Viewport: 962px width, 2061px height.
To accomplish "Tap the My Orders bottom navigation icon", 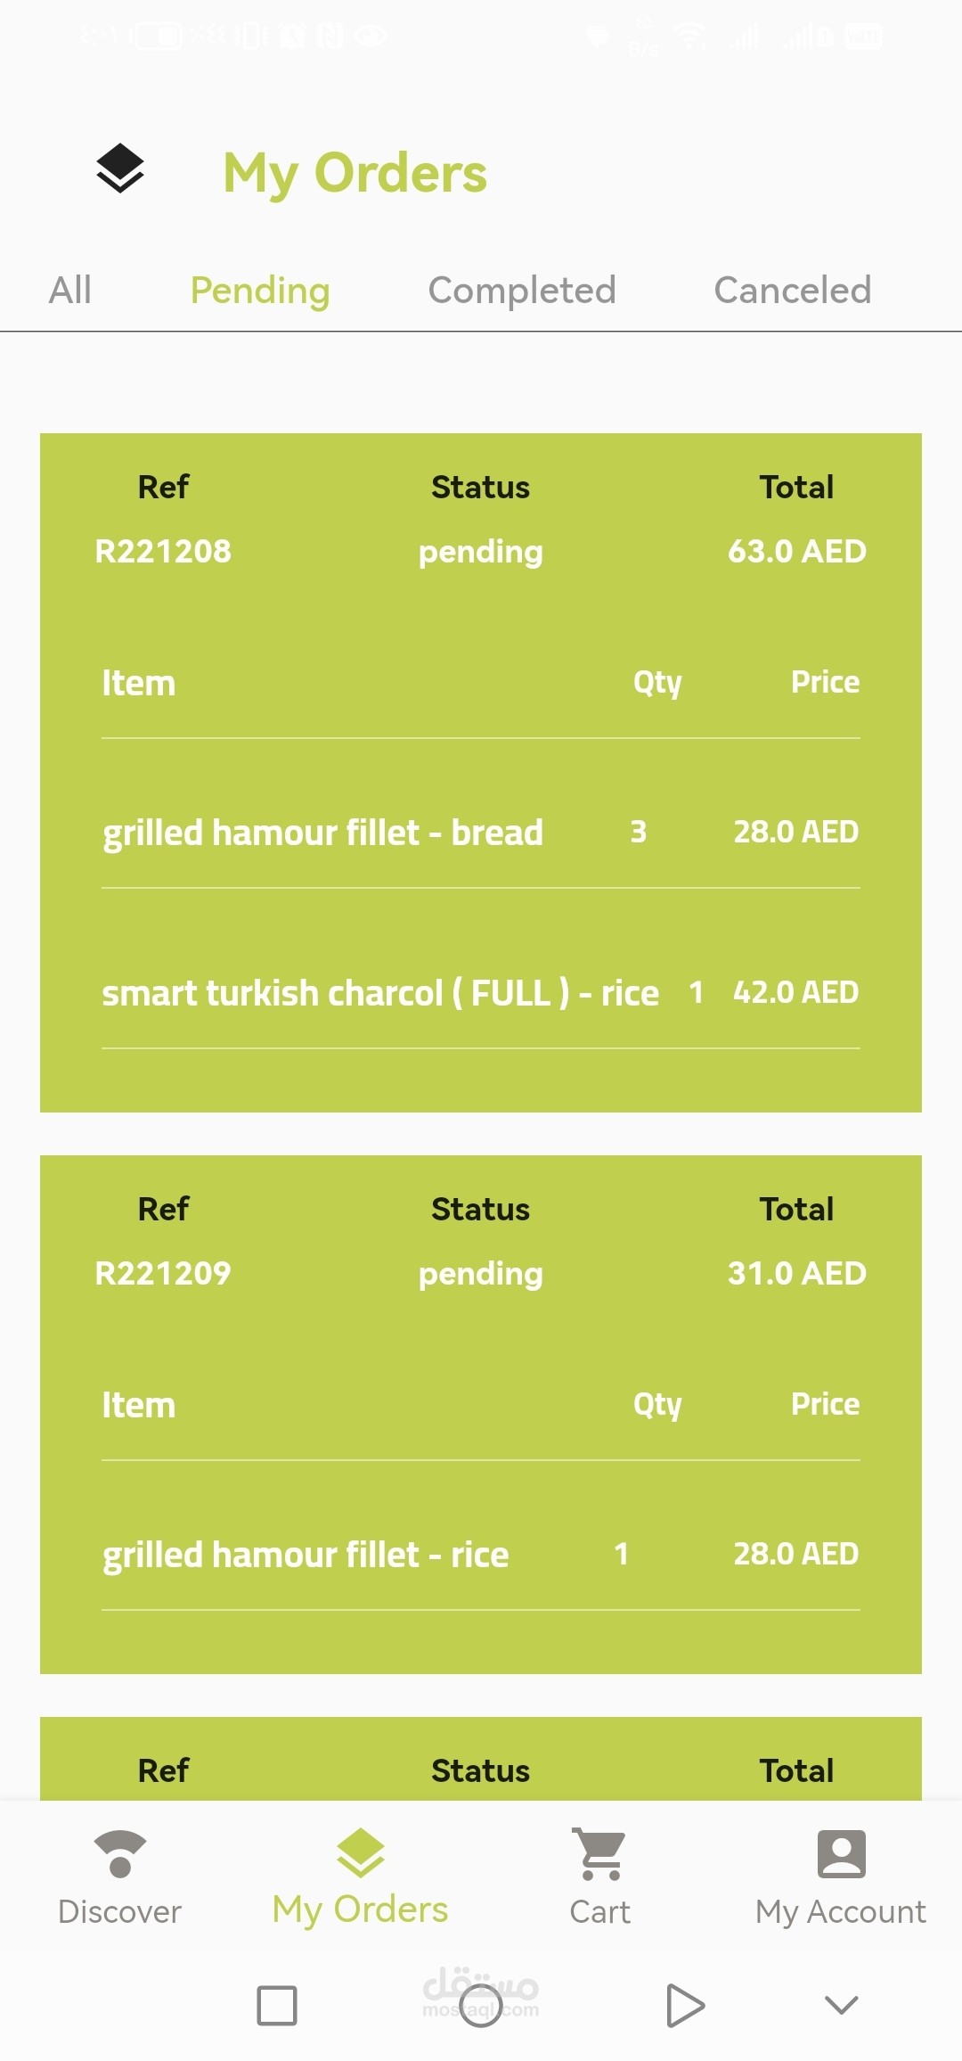I will click(x=360, y=1854).
